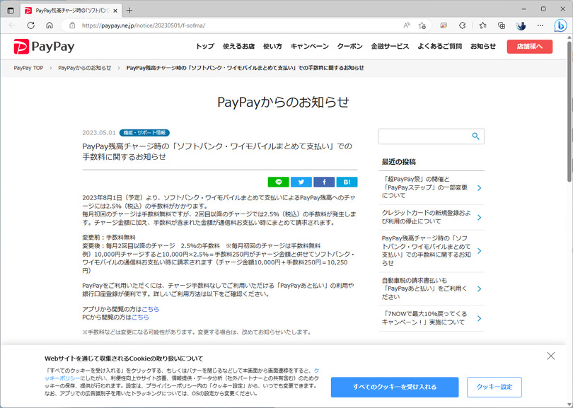Image resolution: width=573 pixels, height=408 pixels.
Task: Go to PayPayからのお知らせ breadcrumb
Action: click(x=85, y=68)
